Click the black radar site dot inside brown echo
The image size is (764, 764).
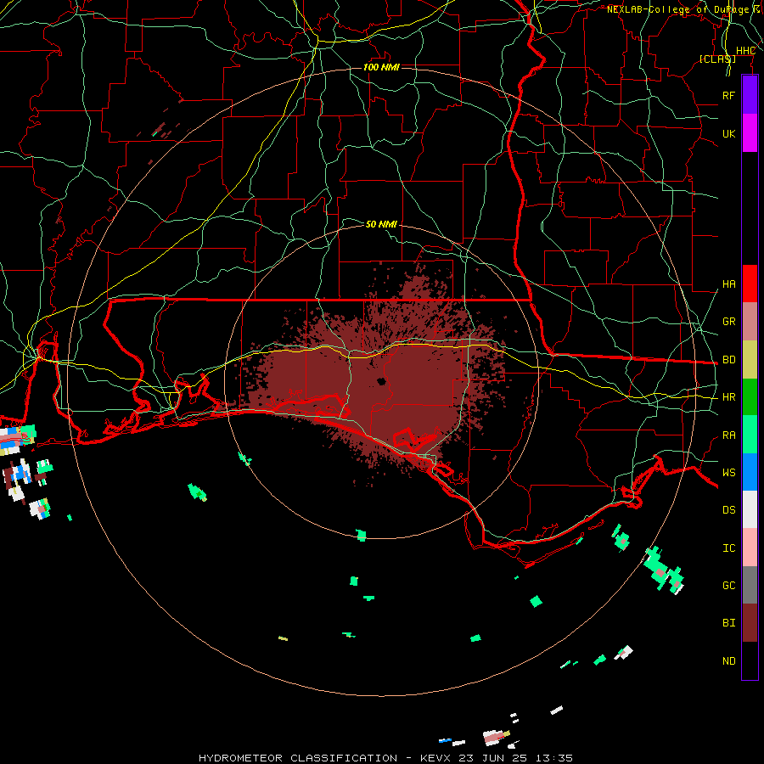(381, 381)
